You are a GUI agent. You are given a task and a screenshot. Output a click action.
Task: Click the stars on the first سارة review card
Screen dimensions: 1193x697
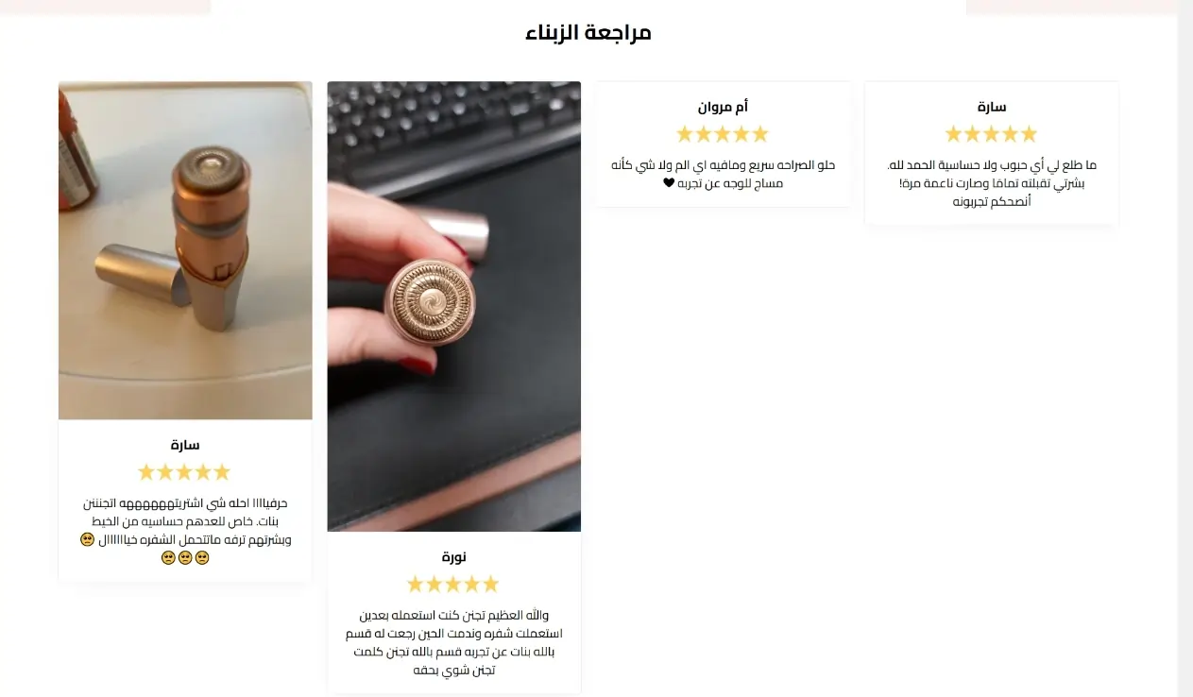click(x=991, y=134)
